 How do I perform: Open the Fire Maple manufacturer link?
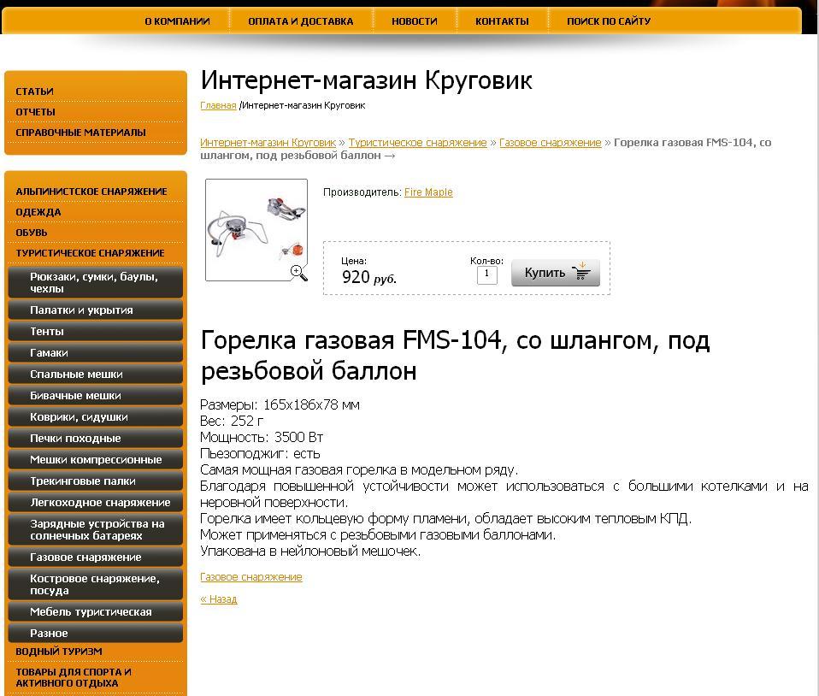[428, 192]
